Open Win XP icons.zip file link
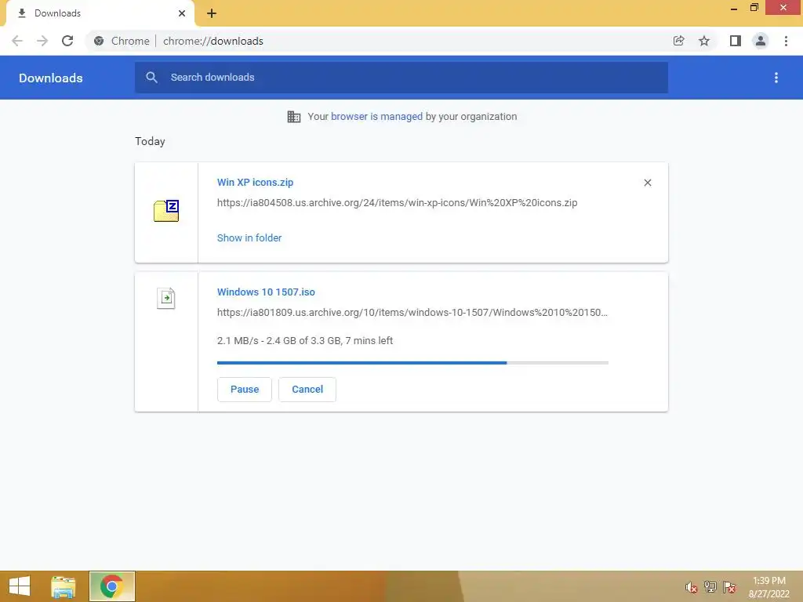This screenshot has height=602, width=803. pos(255,182)
